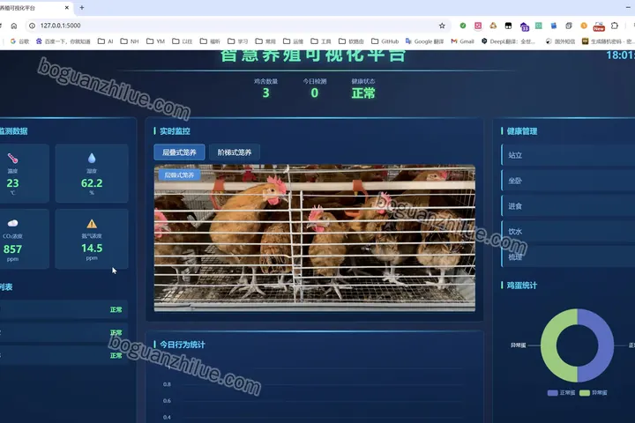Viewport: 635px width, 423px height.
Task: Click the 今日行为统计 panel heading
Action: [x=183, y=345]
